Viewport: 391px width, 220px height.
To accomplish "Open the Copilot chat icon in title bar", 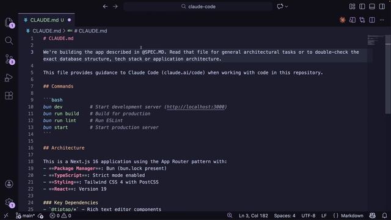I will click(x=280, y=7).
